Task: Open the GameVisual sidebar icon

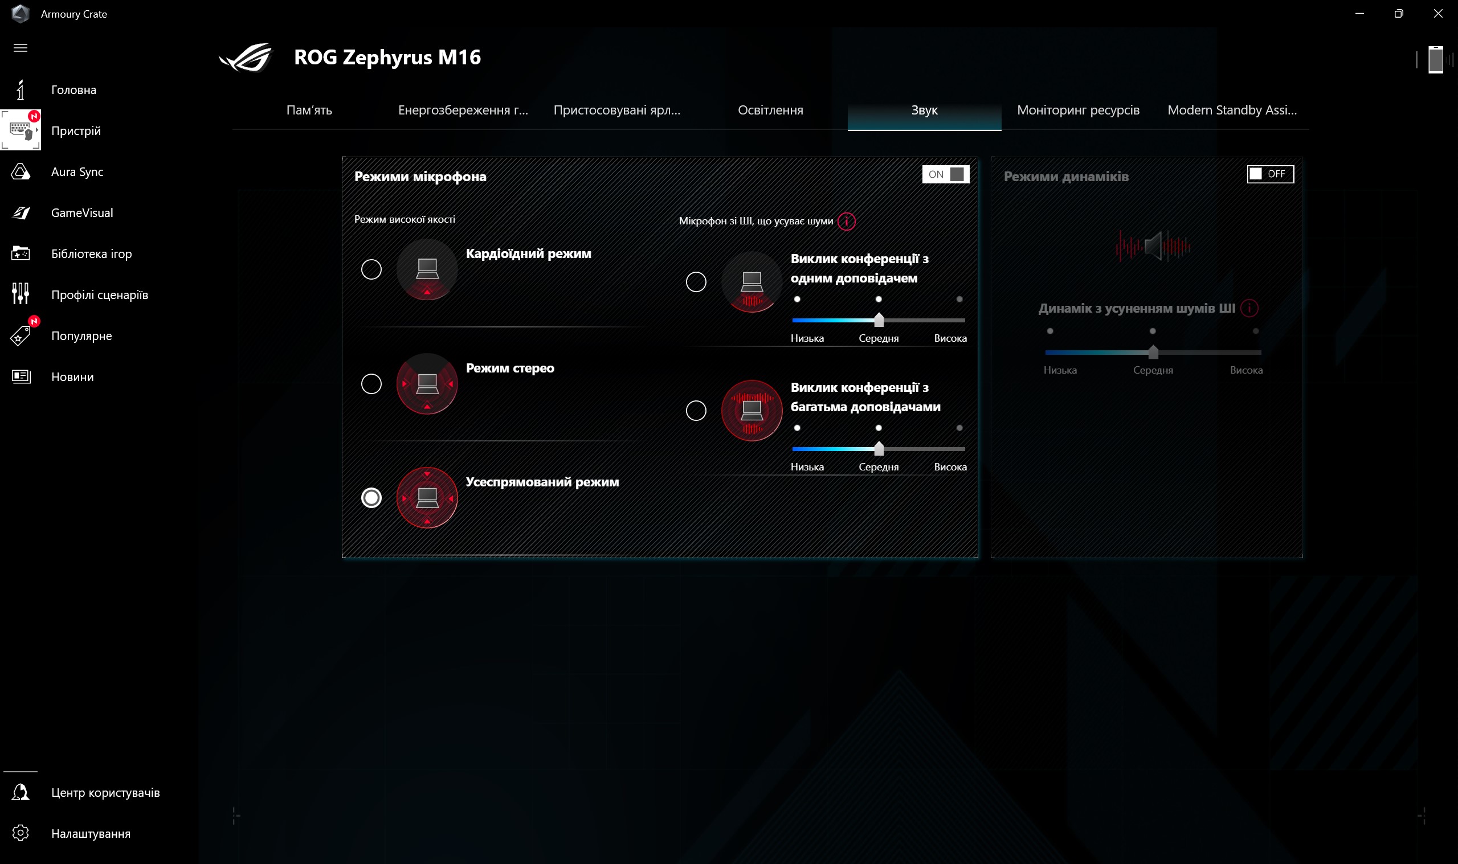Action: tap(21, 212)
